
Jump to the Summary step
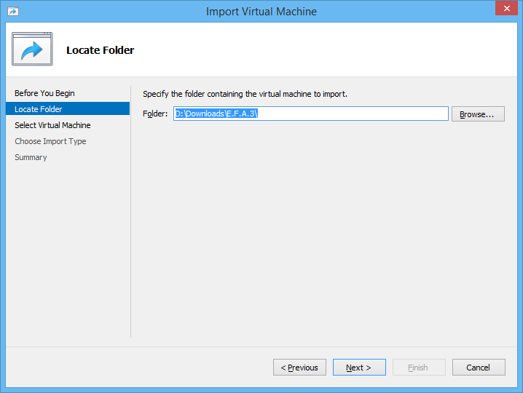(x=31, y=157)
